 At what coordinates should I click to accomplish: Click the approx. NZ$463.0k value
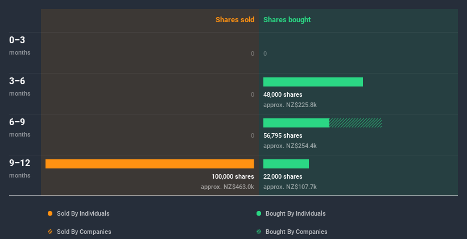pyautogui.click(x=228, y=187)
